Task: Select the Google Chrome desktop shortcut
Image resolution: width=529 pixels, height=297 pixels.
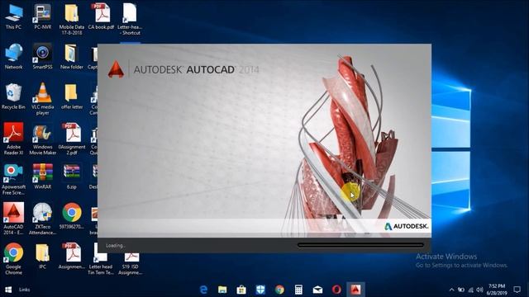Action: (13, 258)
